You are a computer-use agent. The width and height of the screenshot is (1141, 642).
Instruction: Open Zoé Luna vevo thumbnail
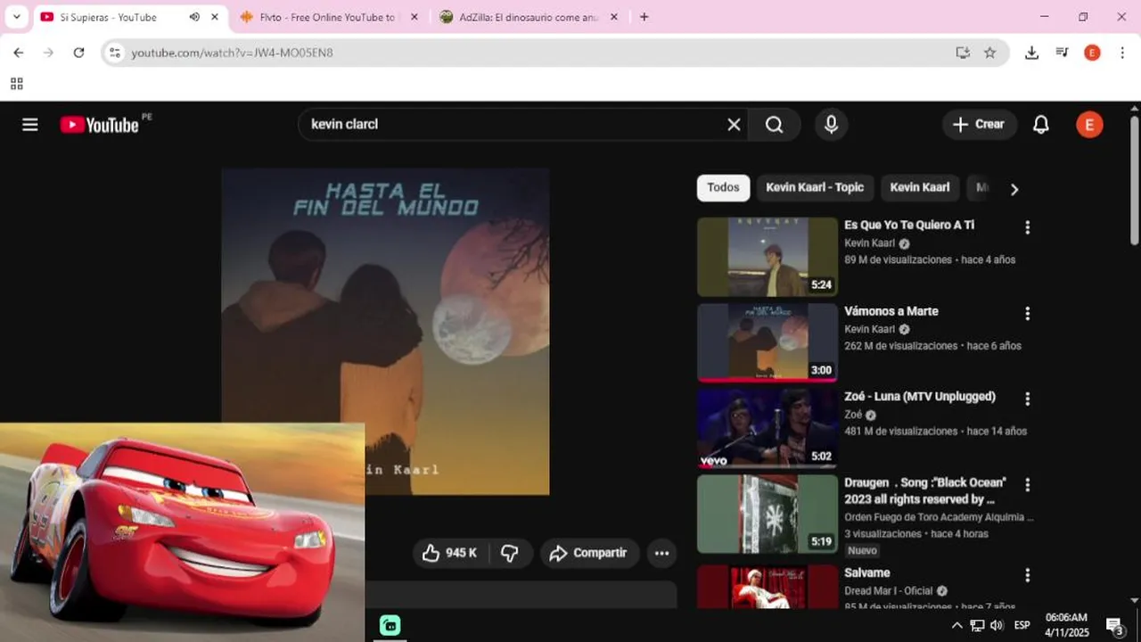pyautogui.click(x=768, y=428)
